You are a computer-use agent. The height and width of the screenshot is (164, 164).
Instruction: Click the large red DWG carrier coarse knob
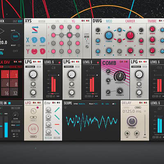click(x=130, y=35)
